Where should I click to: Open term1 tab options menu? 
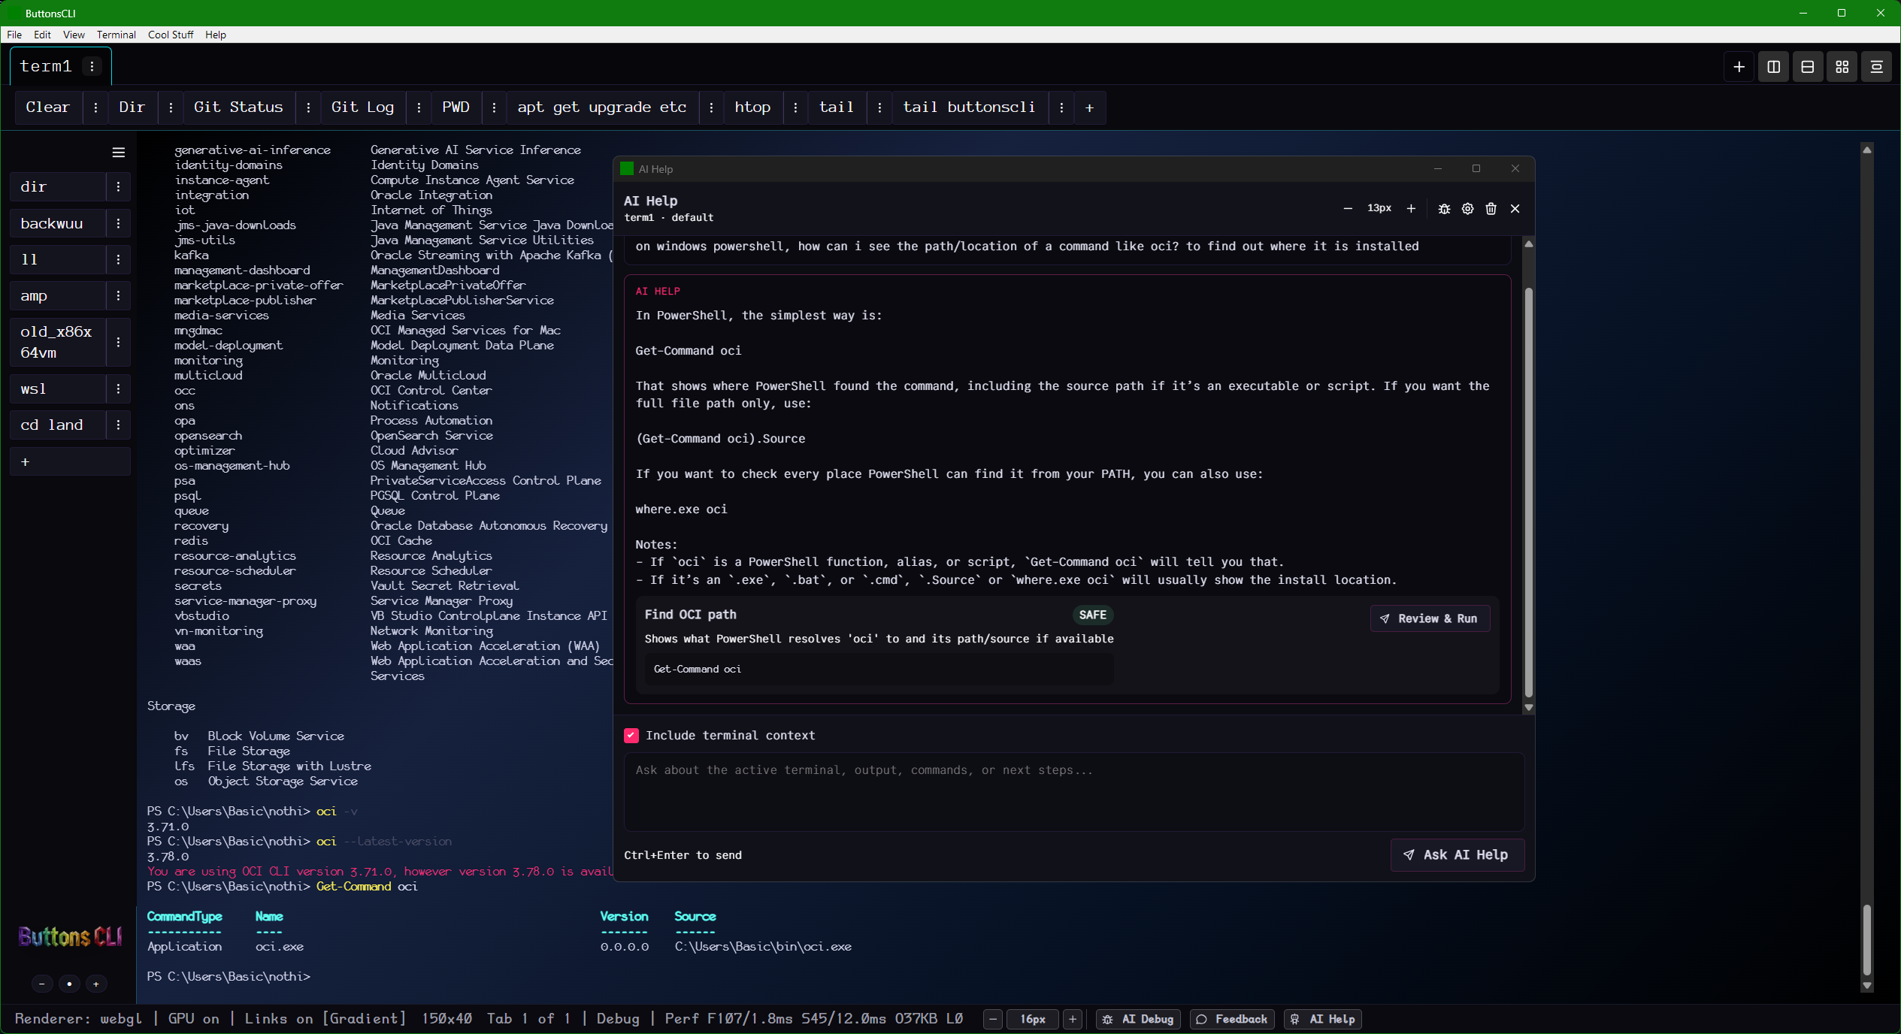92,66
